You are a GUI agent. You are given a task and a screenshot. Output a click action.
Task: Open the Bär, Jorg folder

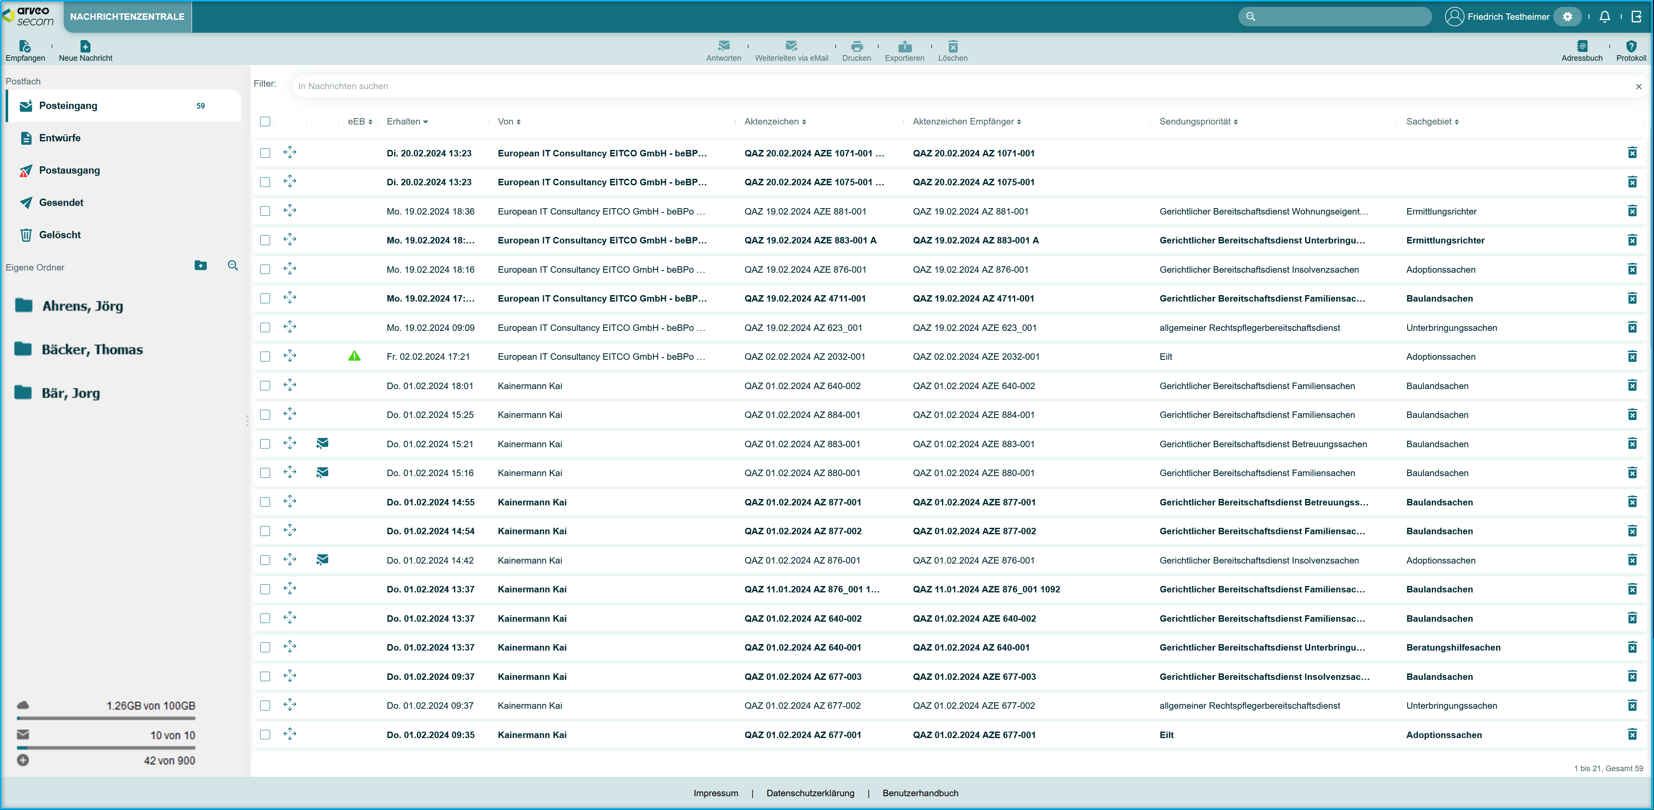(x=58, y=393)
